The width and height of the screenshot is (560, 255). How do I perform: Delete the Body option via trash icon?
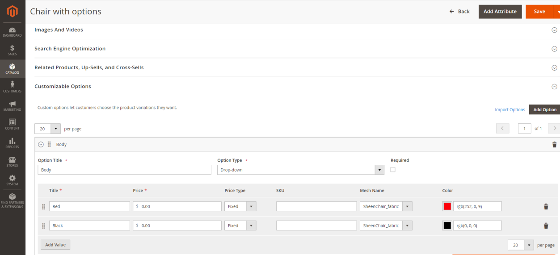[554, 145]
